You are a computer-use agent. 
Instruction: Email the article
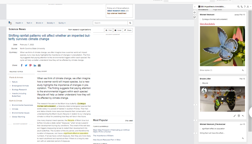point(118,30)
